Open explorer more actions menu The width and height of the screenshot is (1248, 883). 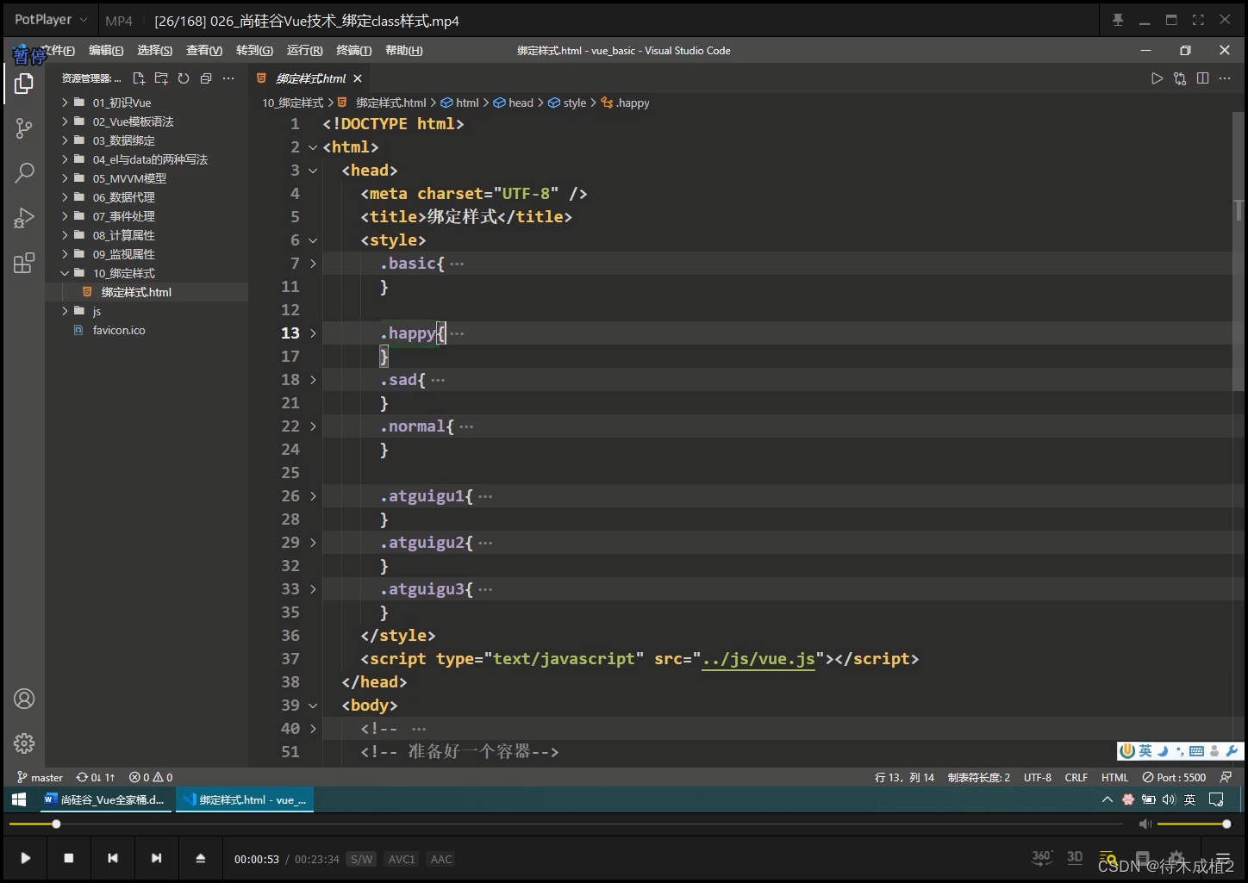228,78
